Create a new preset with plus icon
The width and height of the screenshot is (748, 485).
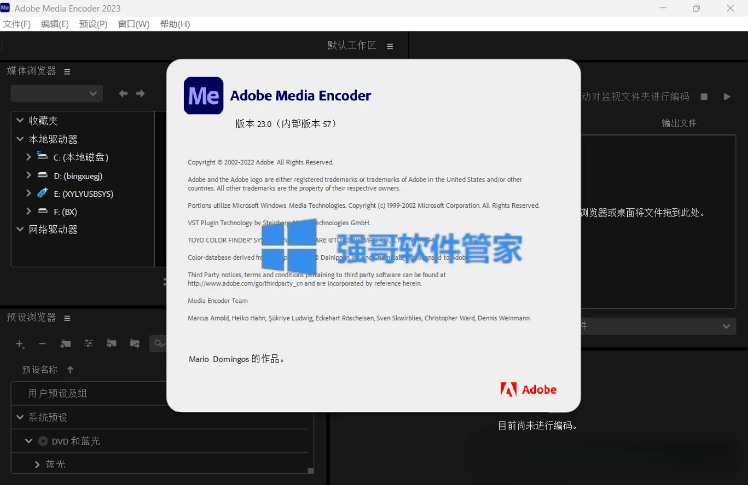19,344
